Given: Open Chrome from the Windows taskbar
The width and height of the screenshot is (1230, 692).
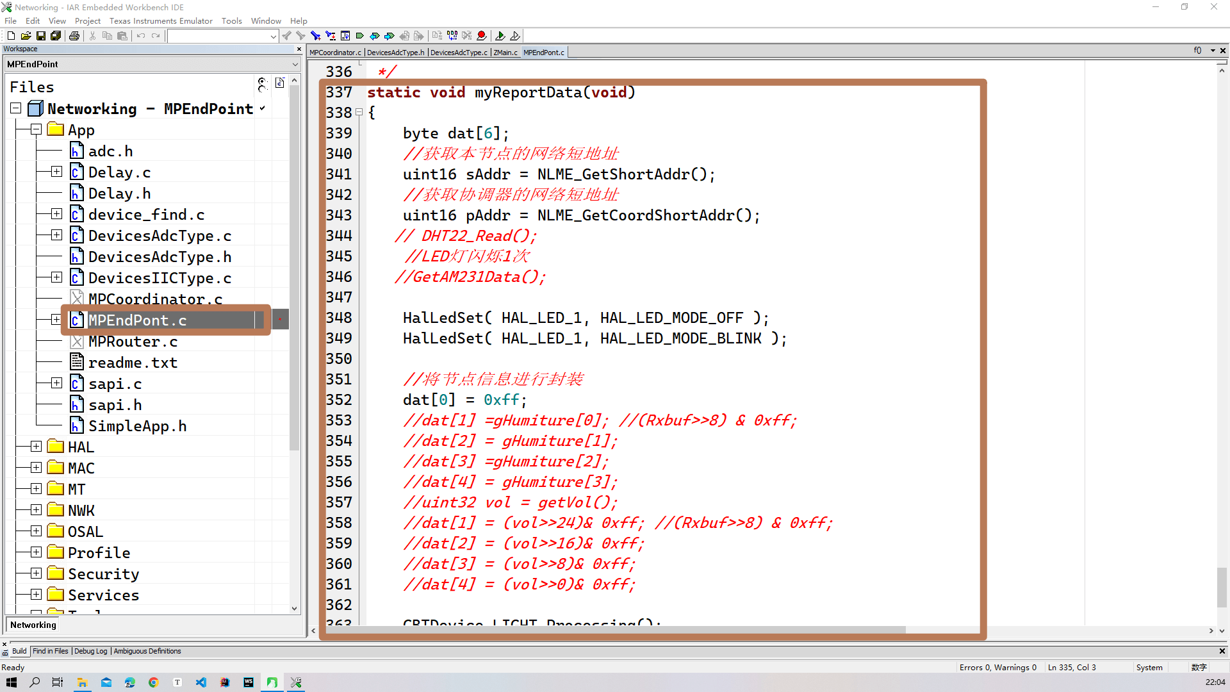Looking at the screenshot, I should pos(153,682).
